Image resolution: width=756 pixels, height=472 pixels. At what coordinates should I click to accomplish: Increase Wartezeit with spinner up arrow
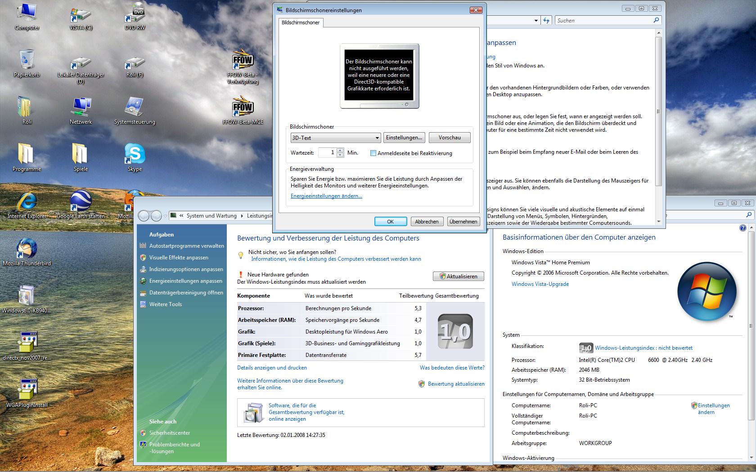click(340, 150)
